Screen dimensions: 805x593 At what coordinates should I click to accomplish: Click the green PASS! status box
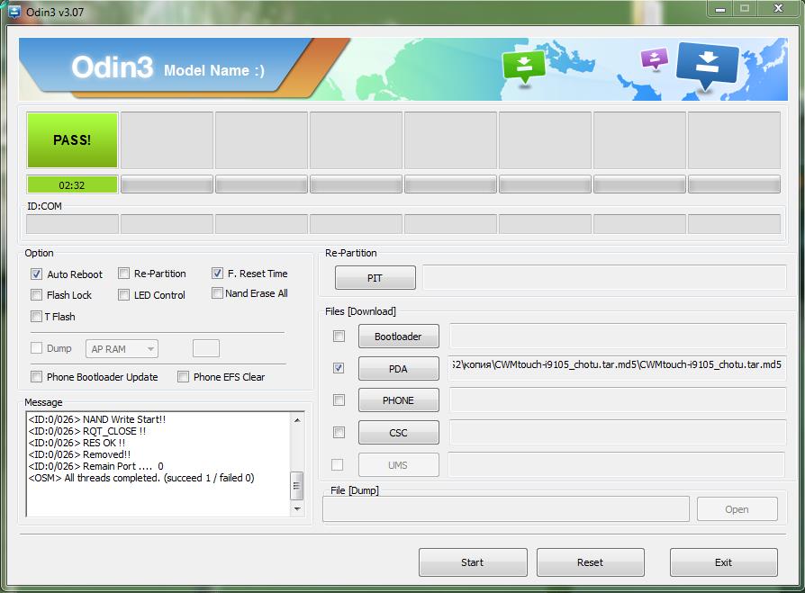(x=72, y=140)
